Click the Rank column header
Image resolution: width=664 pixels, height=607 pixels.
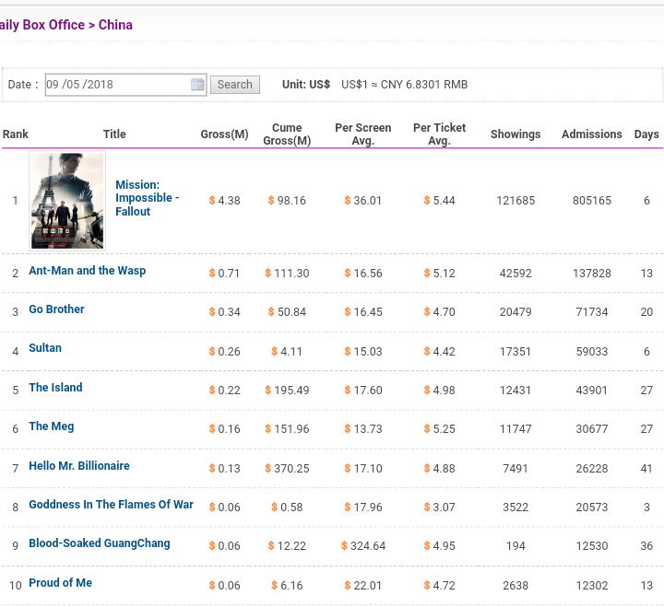click(x=16, y=134)
